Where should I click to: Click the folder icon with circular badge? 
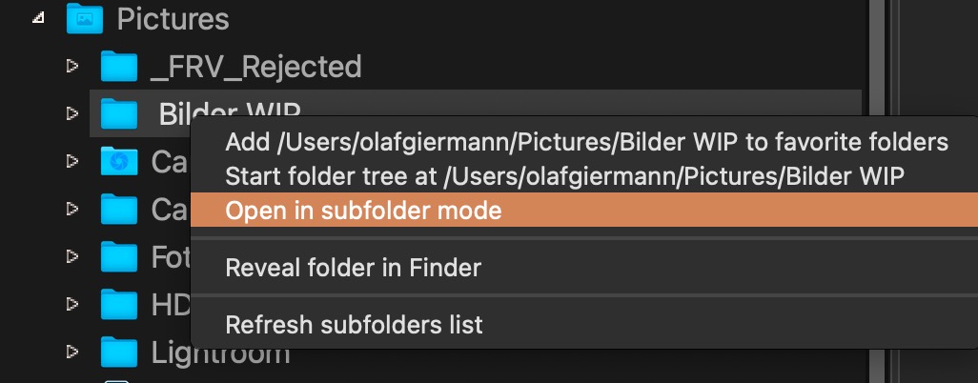[x=119, y=162]
